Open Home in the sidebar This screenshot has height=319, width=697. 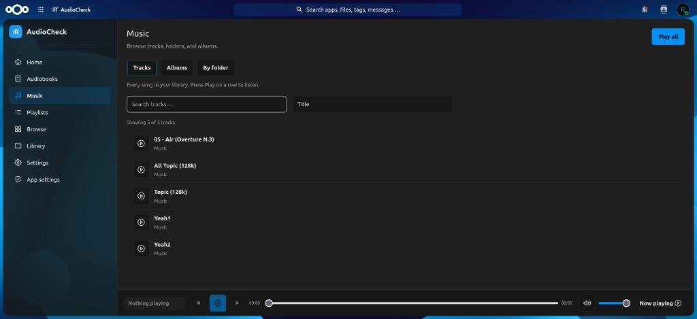(x=60, y=62)
